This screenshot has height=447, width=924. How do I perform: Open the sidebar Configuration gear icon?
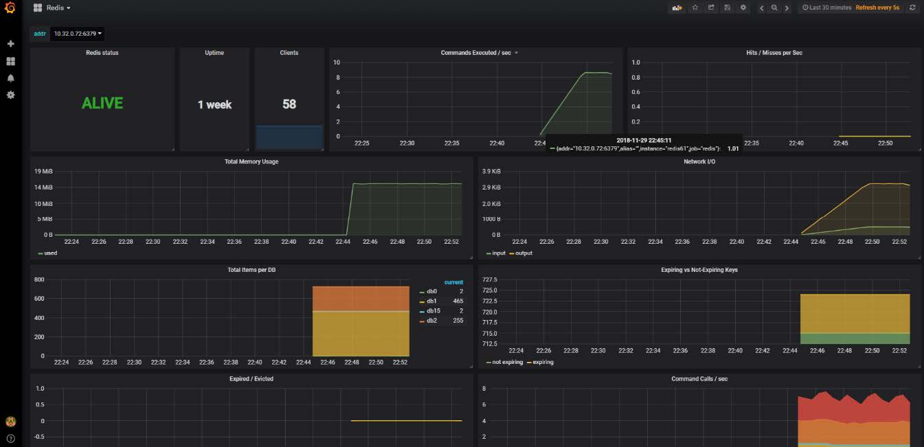point(10,95)
